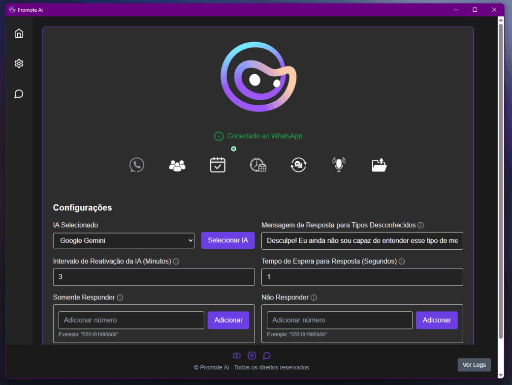Open the Instagram icon in the footer
The image size is (512, 385).
pyautogui.click(x=252, y=355)
